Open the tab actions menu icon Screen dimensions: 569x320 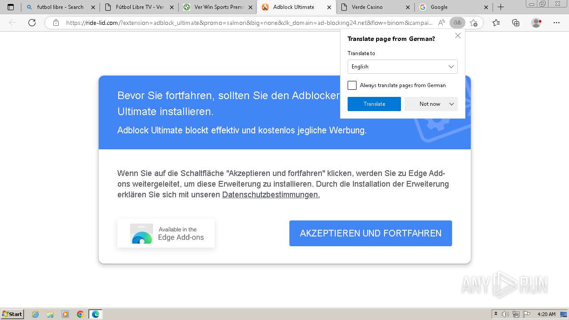pos(11,7)
